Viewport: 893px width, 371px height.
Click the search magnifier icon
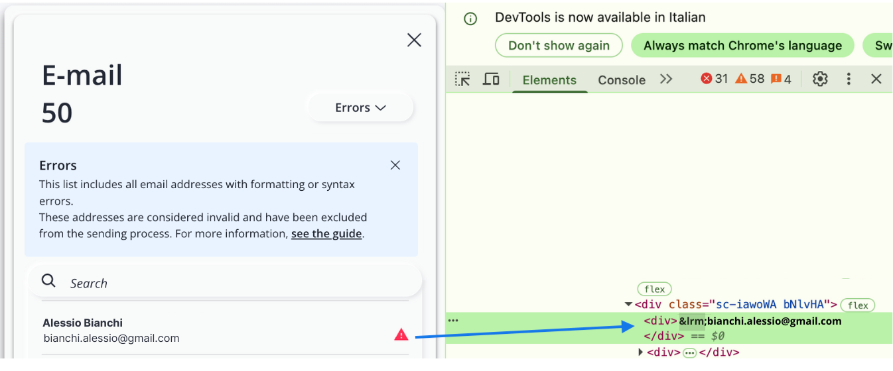coord(48,282)
